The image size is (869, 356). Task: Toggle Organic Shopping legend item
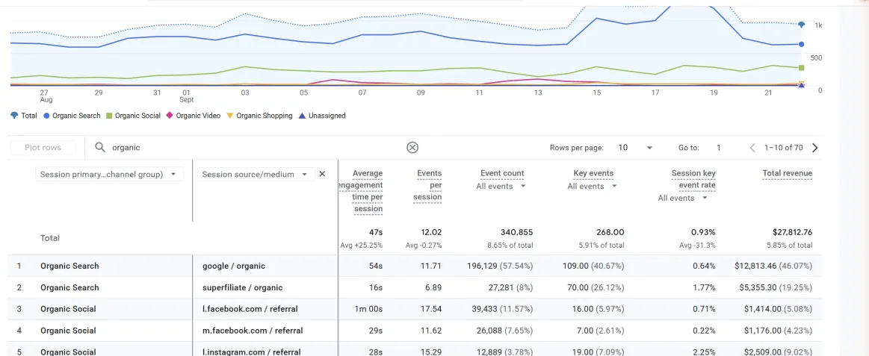tap(260, 116)
